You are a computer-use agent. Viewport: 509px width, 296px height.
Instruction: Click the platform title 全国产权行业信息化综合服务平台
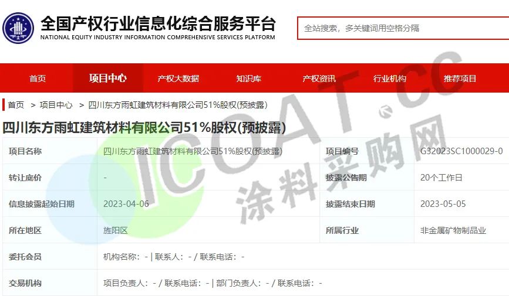click(158, 23)
